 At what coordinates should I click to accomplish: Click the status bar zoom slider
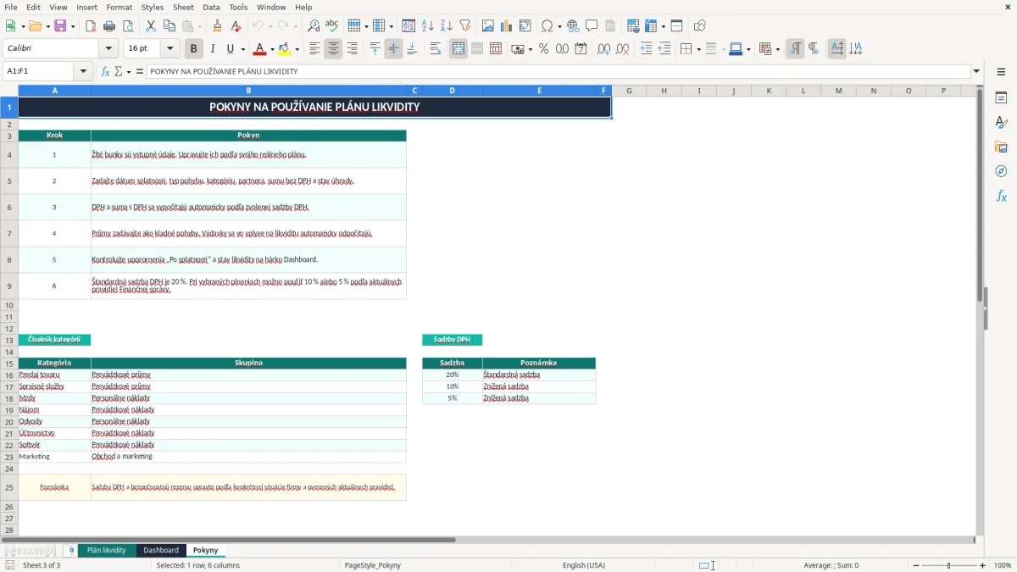pyautogui.click(x=950, y=565)
